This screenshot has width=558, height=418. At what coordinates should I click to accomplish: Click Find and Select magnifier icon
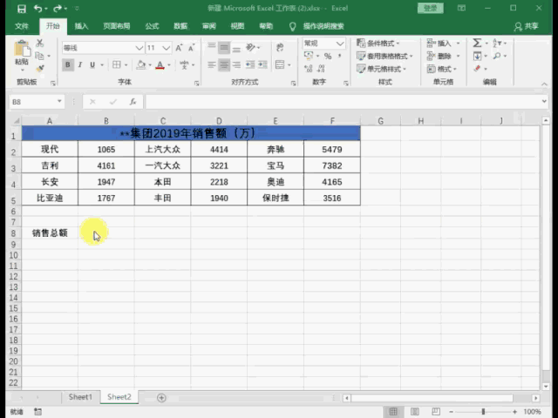(497, 56)
